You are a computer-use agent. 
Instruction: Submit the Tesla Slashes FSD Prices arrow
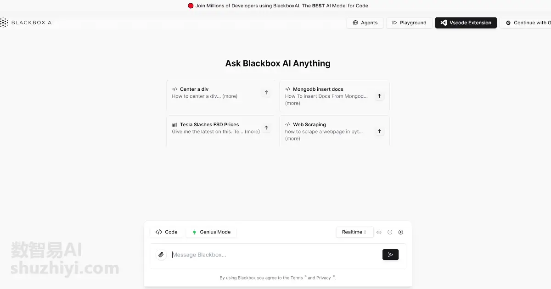tap(266, 128)
